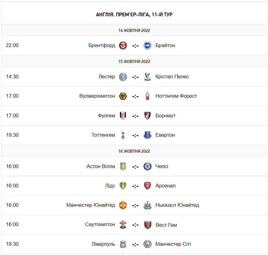Click the Астон Вілла match score placeholder
The height and width of the screenshot is (255, 268).
point(135,167)
